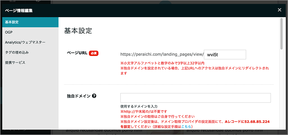The width and height of the screenshot is (288, 135).
Task: Click the ページURL input containing wvi5t
Action: 225,55
